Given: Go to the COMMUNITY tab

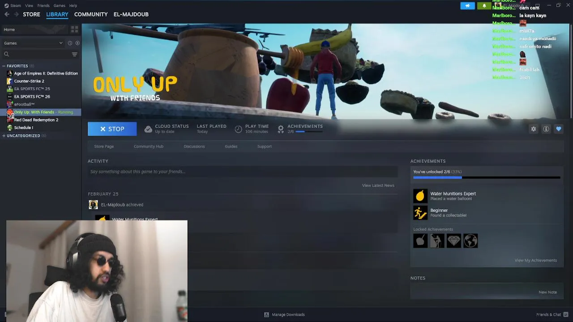Looking at the screenshot, I should pos(91,14).
